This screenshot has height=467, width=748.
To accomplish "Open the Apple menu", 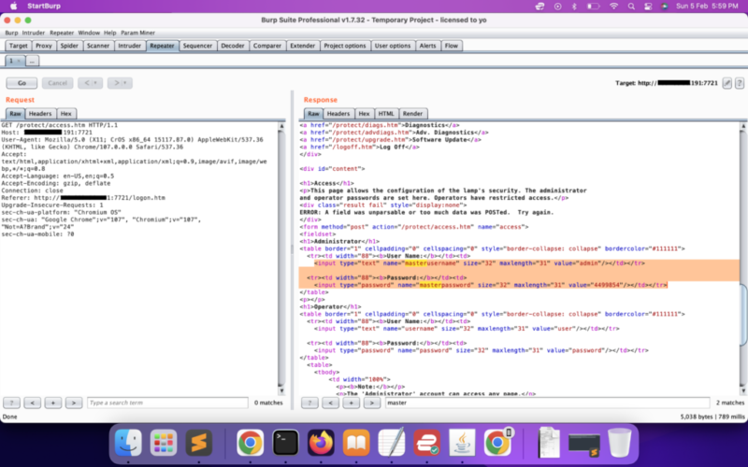I will pyautogui.click(x=13, y=7).
